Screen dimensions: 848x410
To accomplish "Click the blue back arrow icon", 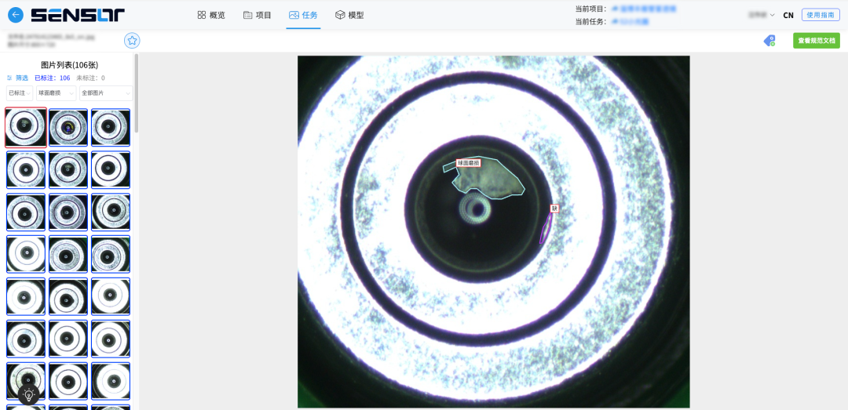I will point(16,15).
